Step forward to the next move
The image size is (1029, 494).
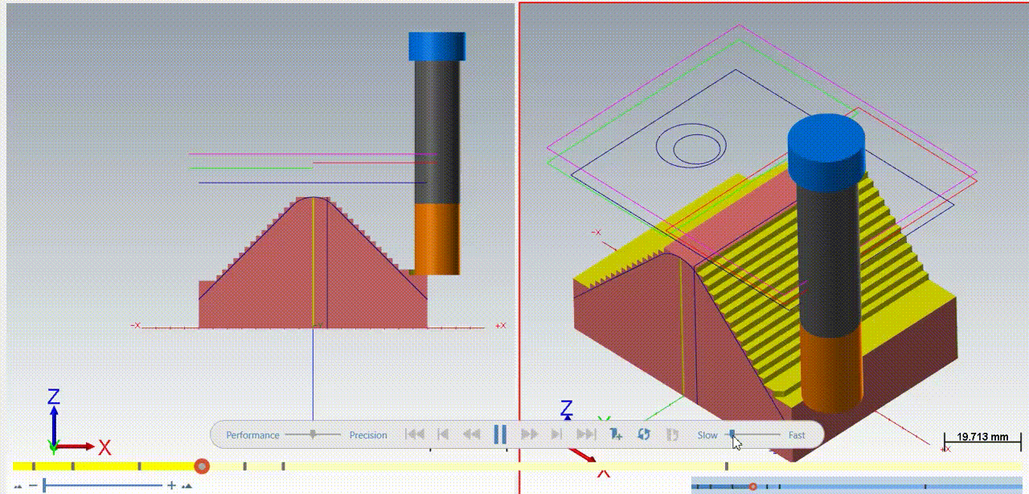pos(556,434)
